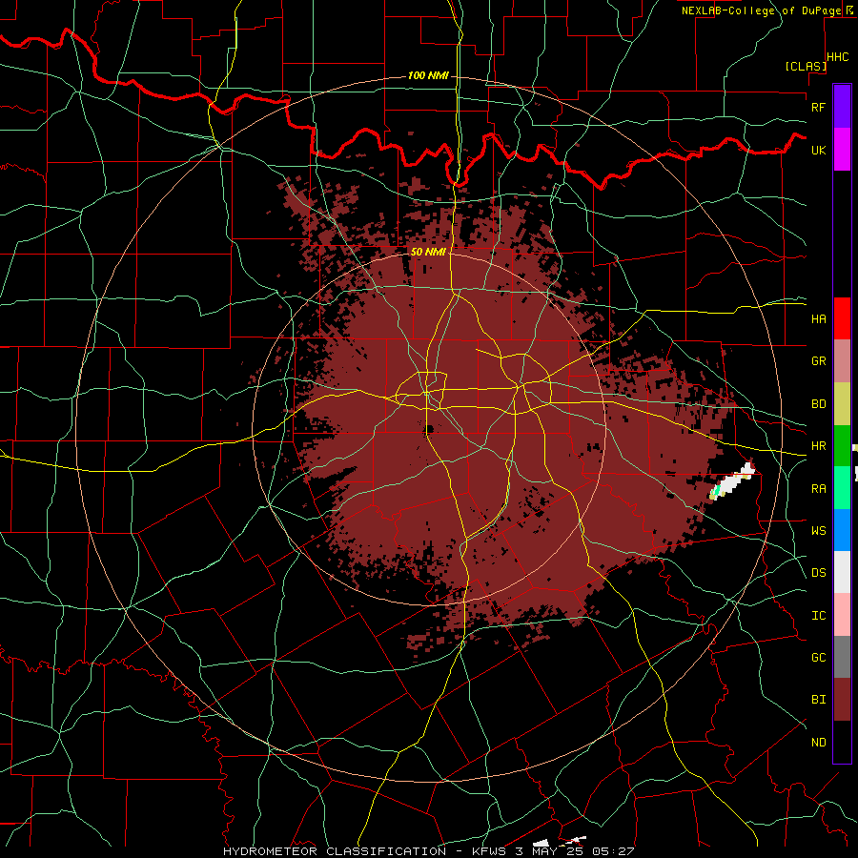Click the RA legend label
The width and height of the screenshot is (858, 858).
click(x=818, y=489)
